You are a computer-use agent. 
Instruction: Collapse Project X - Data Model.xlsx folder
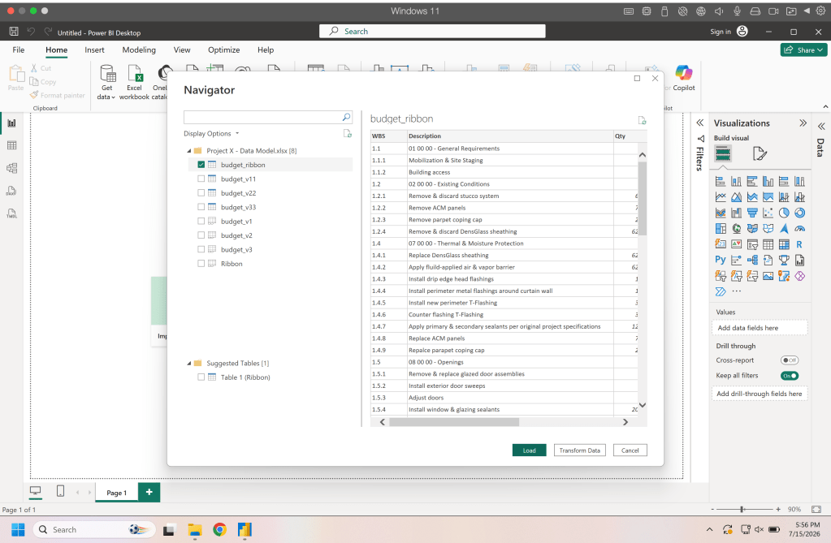point(188,151)
